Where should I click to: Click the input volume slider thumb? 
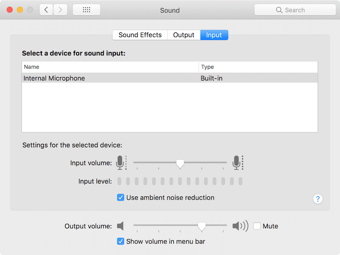[180, 163]
